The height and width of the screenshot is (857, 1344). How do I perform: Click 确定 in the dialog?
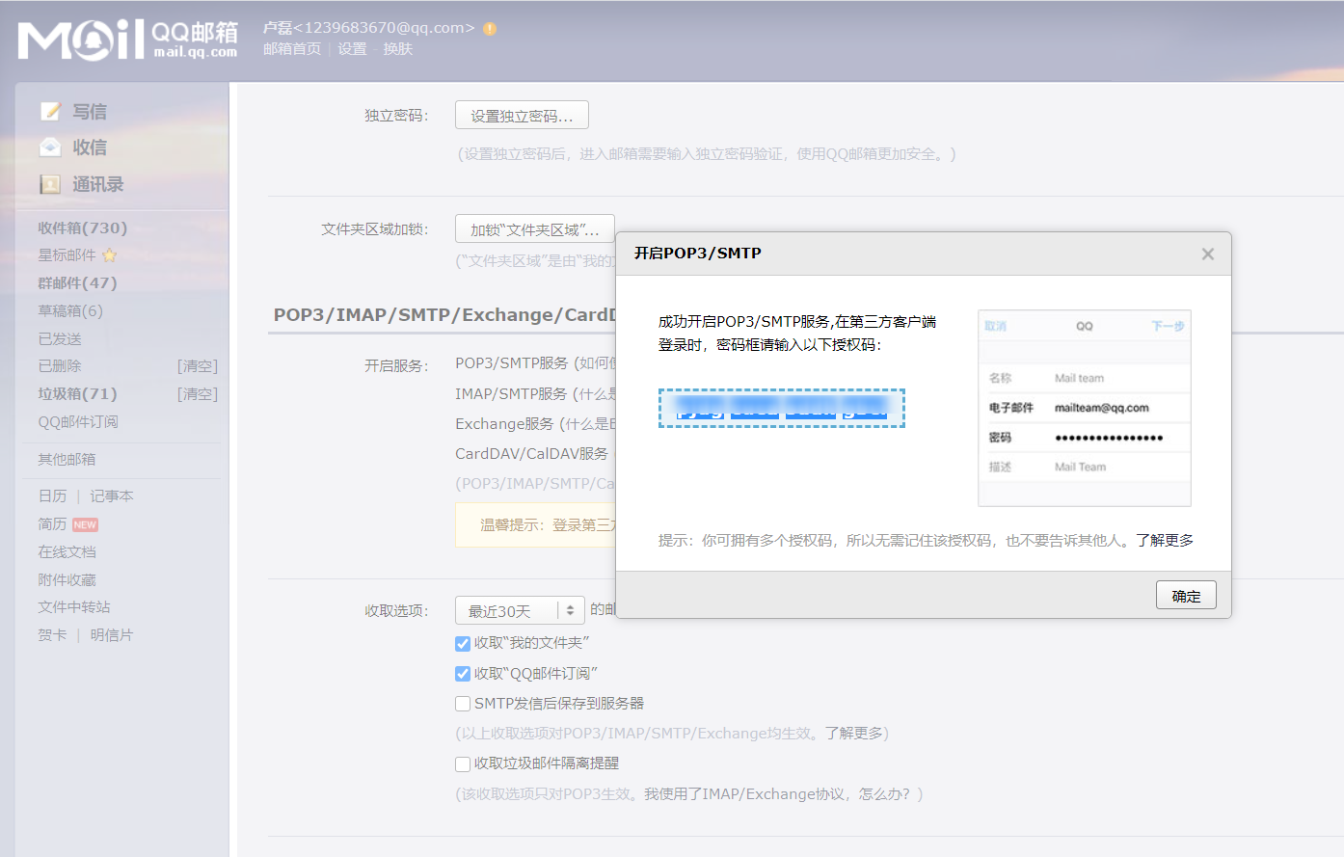[1186, 596]
